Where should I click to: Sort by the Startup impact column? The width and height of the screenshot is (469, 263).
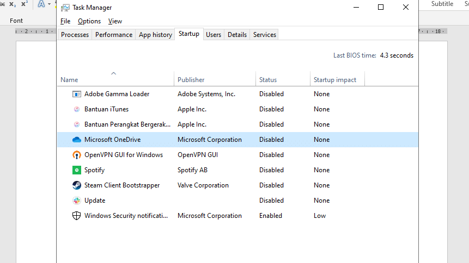[x=335, y=80]
